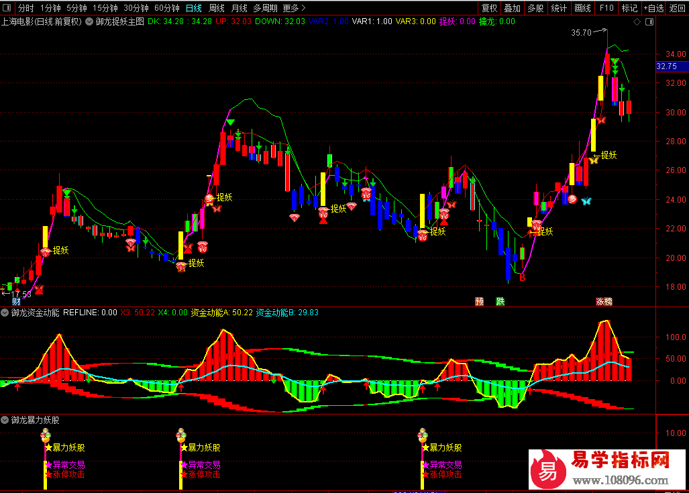Click the 34.00 price axis label

tap(676, 54)
